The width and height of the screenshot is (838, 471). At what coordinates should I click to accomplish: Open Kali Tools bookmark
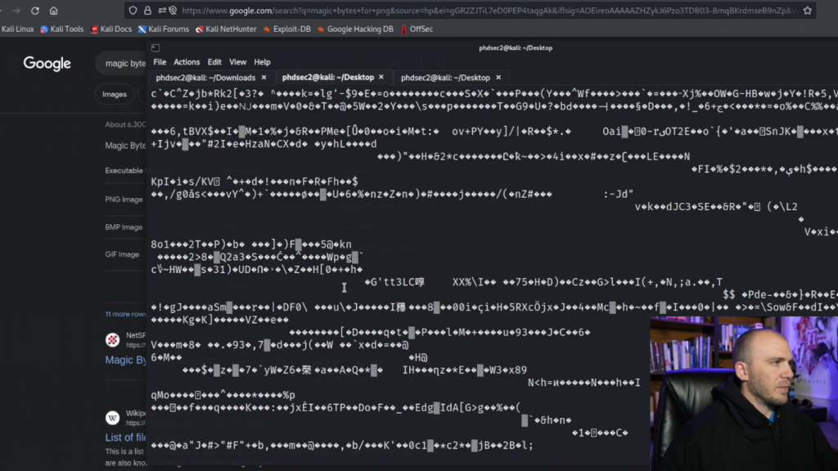[x=62, y=29]
